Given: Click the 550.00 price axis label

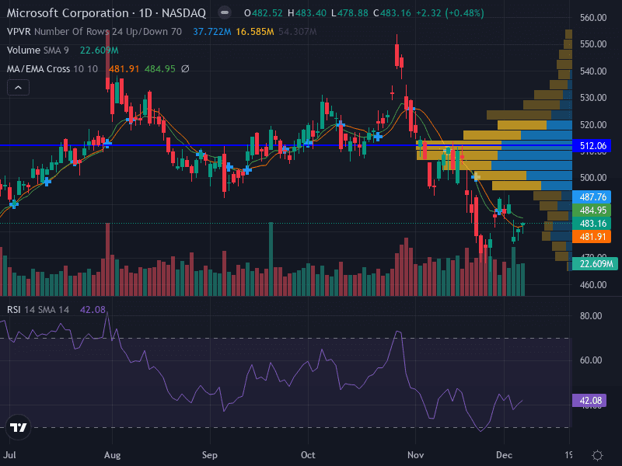Looking at the screenshot, I should 593,44.
